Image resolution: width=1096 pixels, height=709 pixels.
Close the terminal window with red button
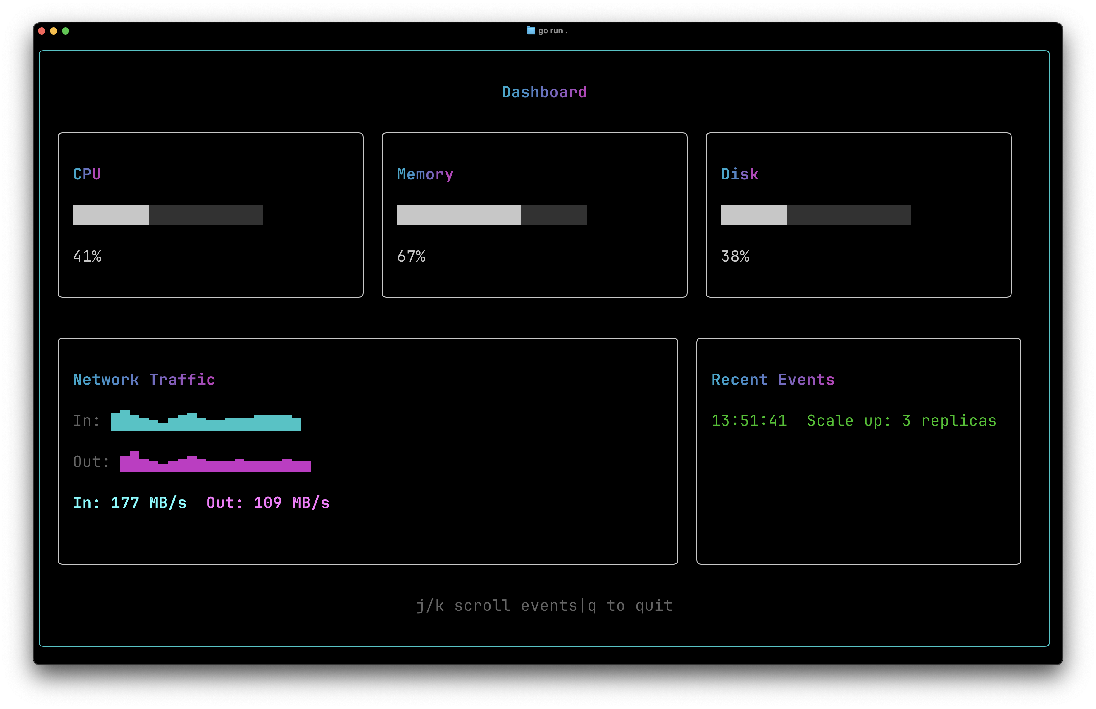(42, 31)
